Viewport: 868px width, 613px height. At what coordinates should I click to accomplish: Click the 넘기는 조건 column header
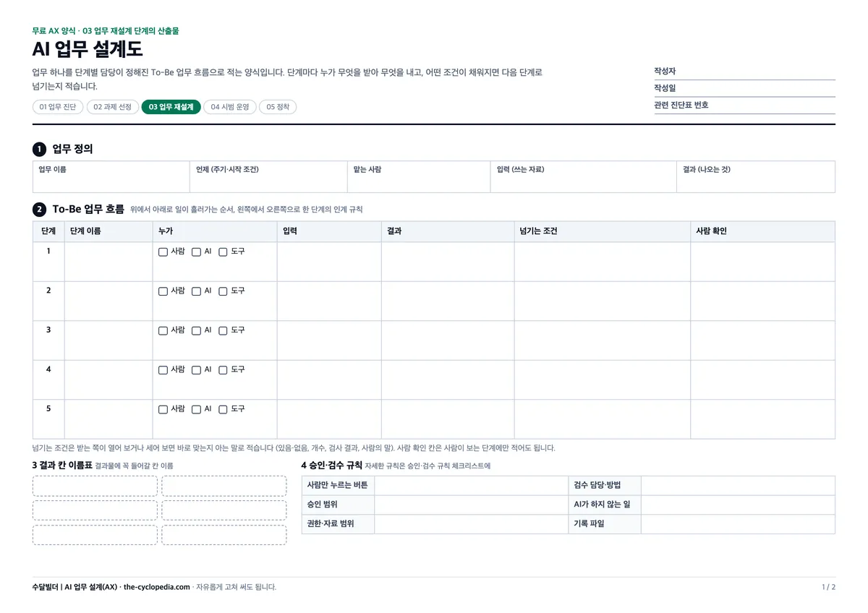(x=603, y=231)
